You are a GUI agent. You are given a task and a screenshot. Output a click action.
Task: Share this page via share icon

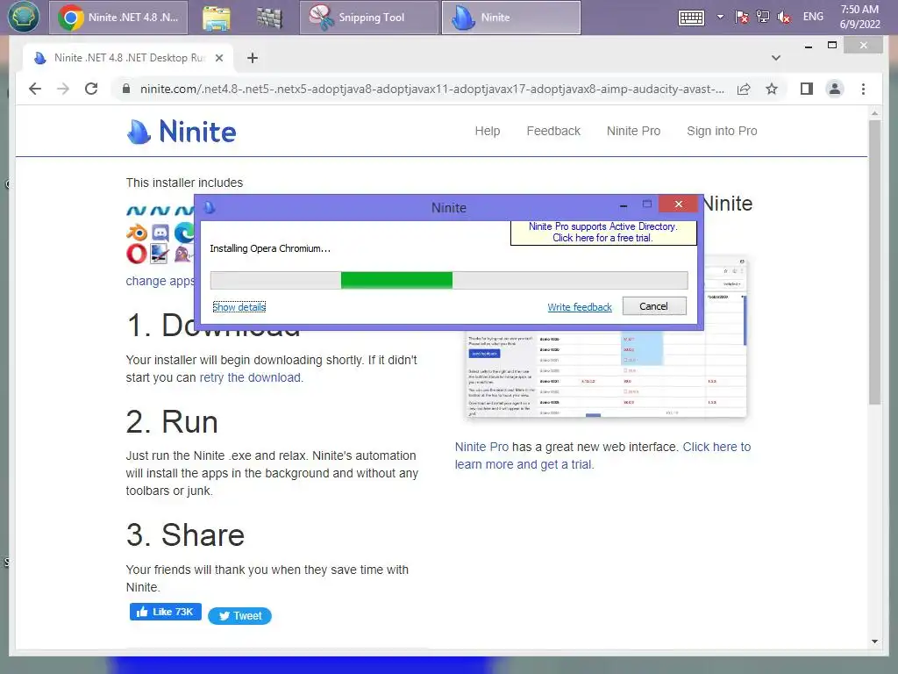[744, 89]
